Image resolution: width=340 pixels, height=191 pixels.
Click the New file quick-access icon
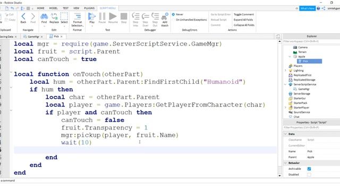tap(7, 8)
